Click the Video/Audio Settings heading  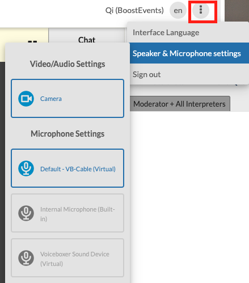click(67, 64)
